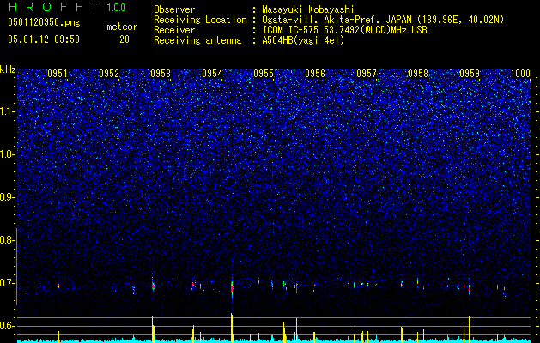Click the 0956 time marker
The width and height of the screenshot is (540, 343).
(315, 74)
